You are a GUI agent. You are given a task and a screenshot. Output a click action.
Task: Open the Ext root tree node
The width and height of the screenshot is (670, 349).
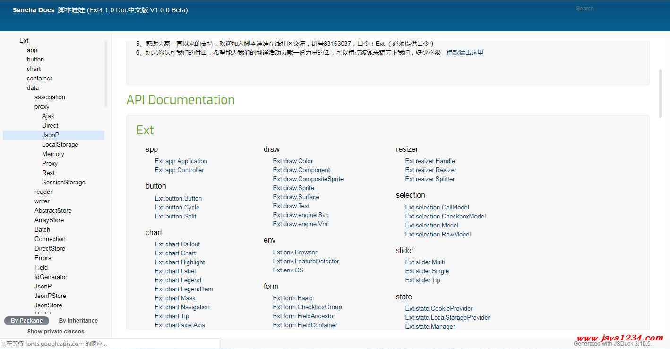24,41
